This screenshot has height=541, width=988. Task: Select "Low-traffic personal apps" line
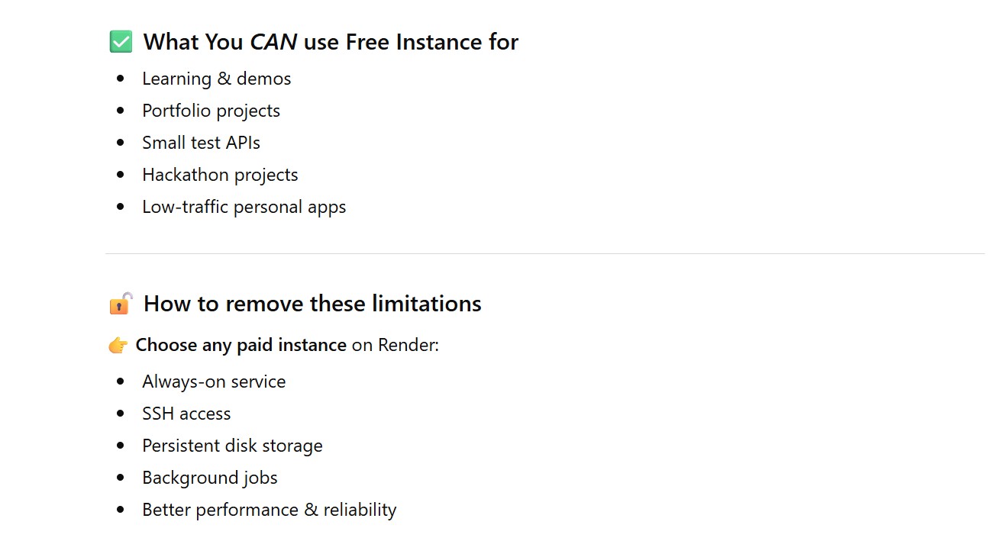coord(244,207)
